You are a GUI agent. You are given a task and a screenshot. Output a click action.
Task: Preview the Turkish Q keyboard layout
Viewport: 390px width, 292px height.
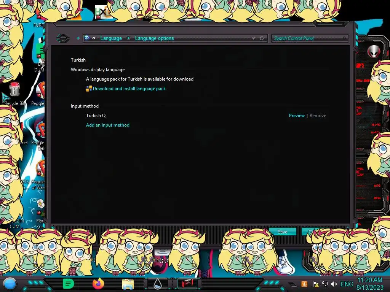pos(296,116)
